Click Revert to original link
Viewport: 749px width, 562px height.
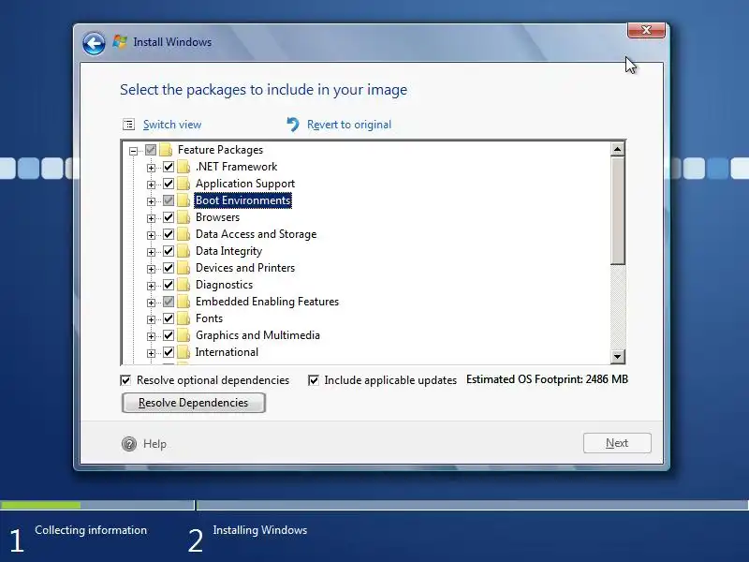[x=348, y=125]
